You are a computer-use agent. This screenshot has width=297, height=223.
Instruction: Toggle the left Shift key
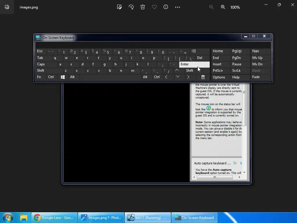(x=49, y=71)
